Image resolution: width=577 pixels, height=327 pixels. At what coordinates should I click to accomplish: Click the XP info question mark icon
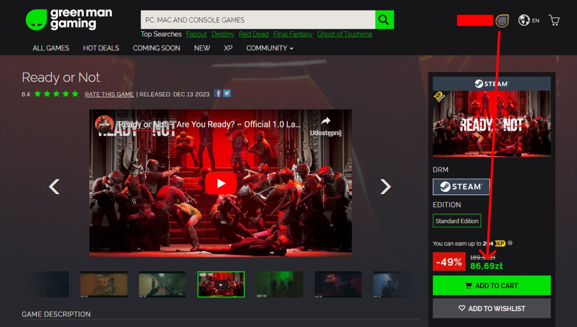point(510,243)
